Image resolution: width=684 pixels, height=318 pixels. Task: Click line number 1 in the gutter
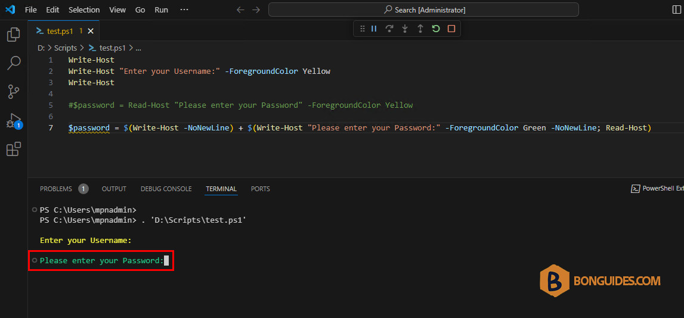(51, 60)
